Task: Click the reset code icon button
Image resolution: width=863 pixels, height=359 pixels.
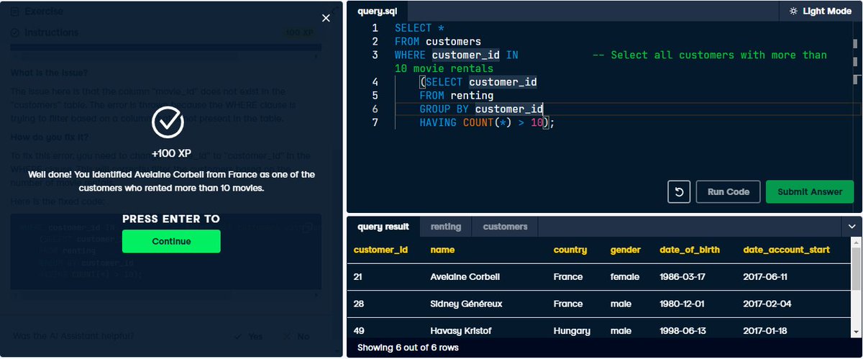Action: (679, 192)
